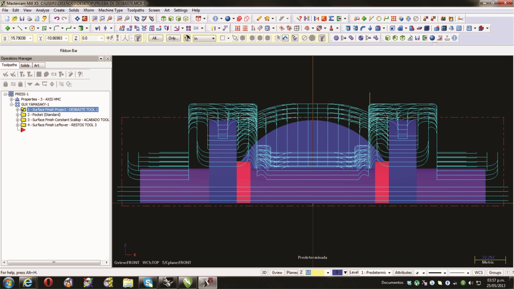The height and width of the screenshot is (289, 514).
Task: Click the Repaint icon
Action: (x=85, y=18)
